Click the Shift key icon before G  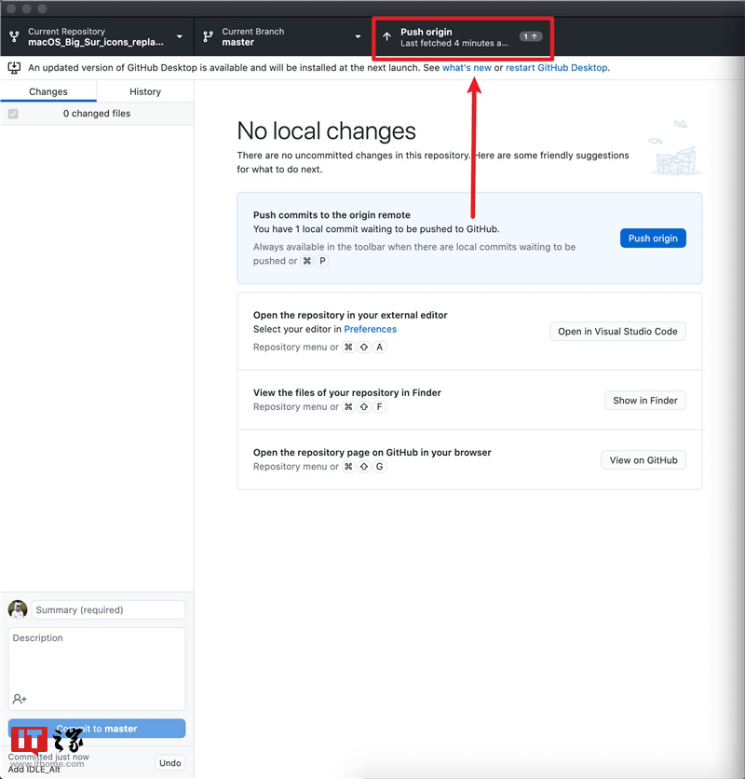(364, 467)
